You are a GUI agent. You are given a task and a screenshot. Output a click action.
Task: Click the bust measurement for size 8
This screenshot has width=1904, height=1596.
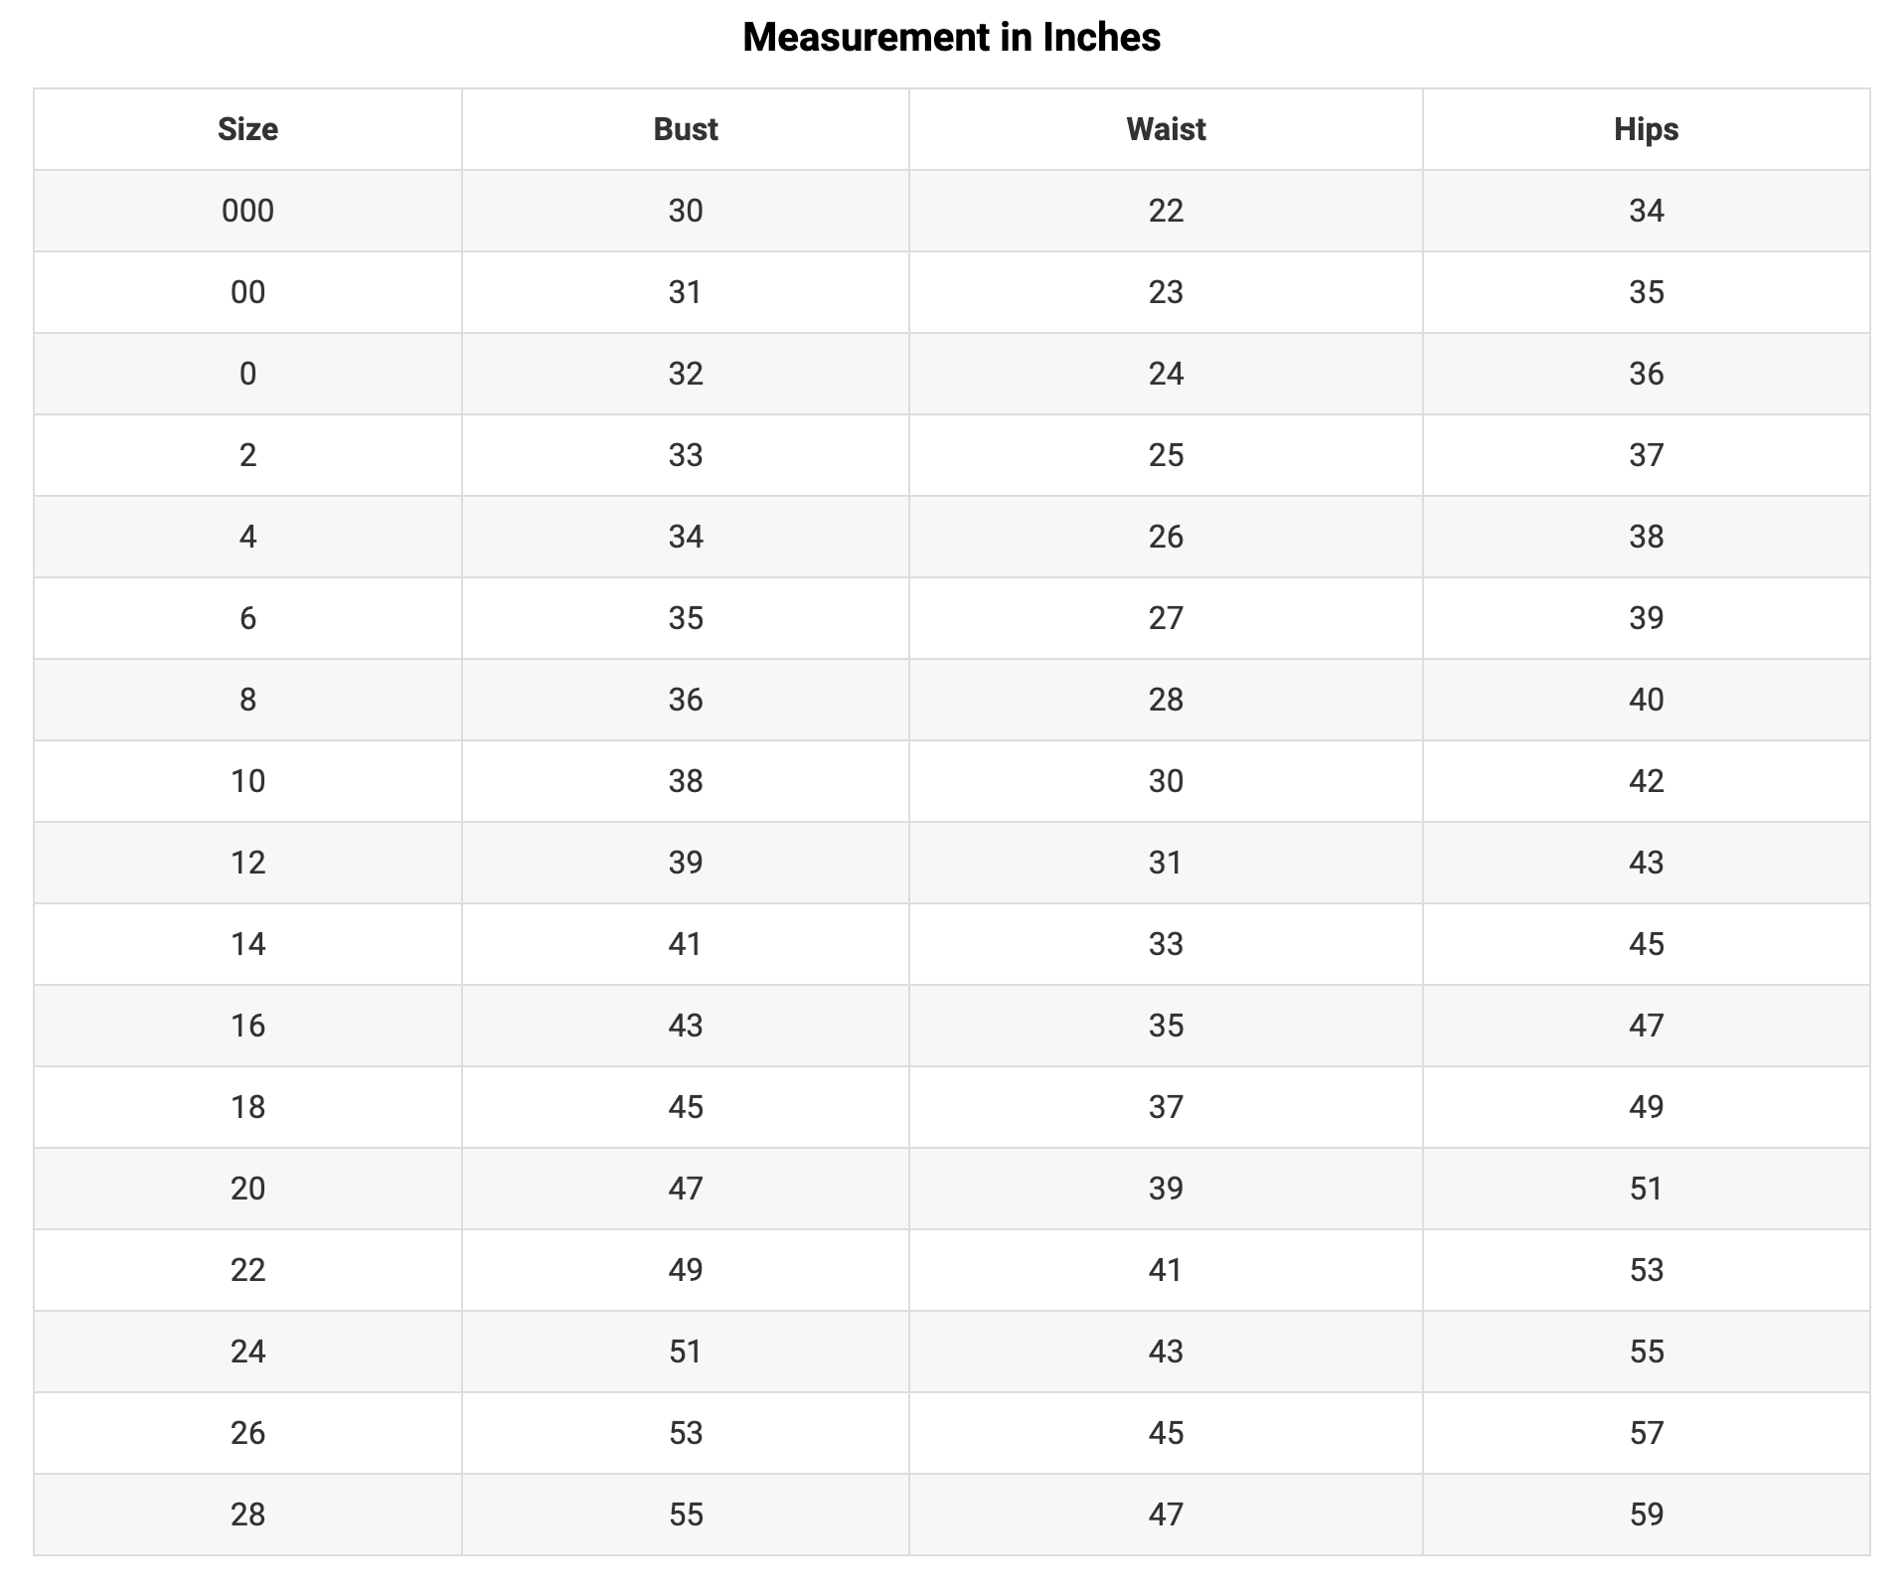[x=685, y=700]
